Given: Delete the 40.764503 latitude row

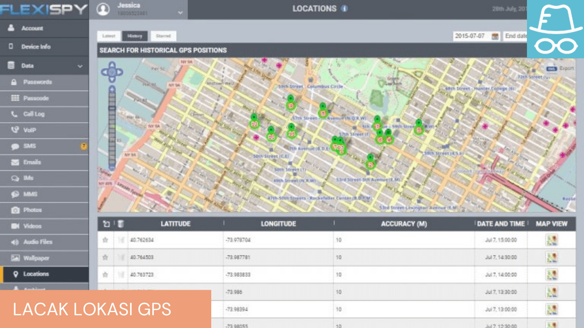Looking at the screenshot, I should (x=121, y=257).
